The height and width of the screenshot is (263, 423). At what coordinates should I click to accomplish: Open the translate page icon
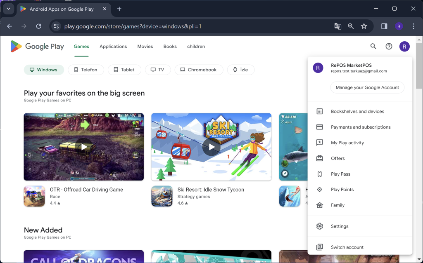(338, 26)
